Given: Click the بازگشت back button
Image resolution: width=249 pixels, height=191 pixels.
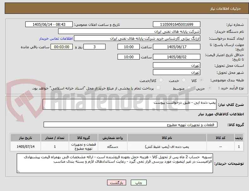Looking at the screenshot, I should pos(117,182).
